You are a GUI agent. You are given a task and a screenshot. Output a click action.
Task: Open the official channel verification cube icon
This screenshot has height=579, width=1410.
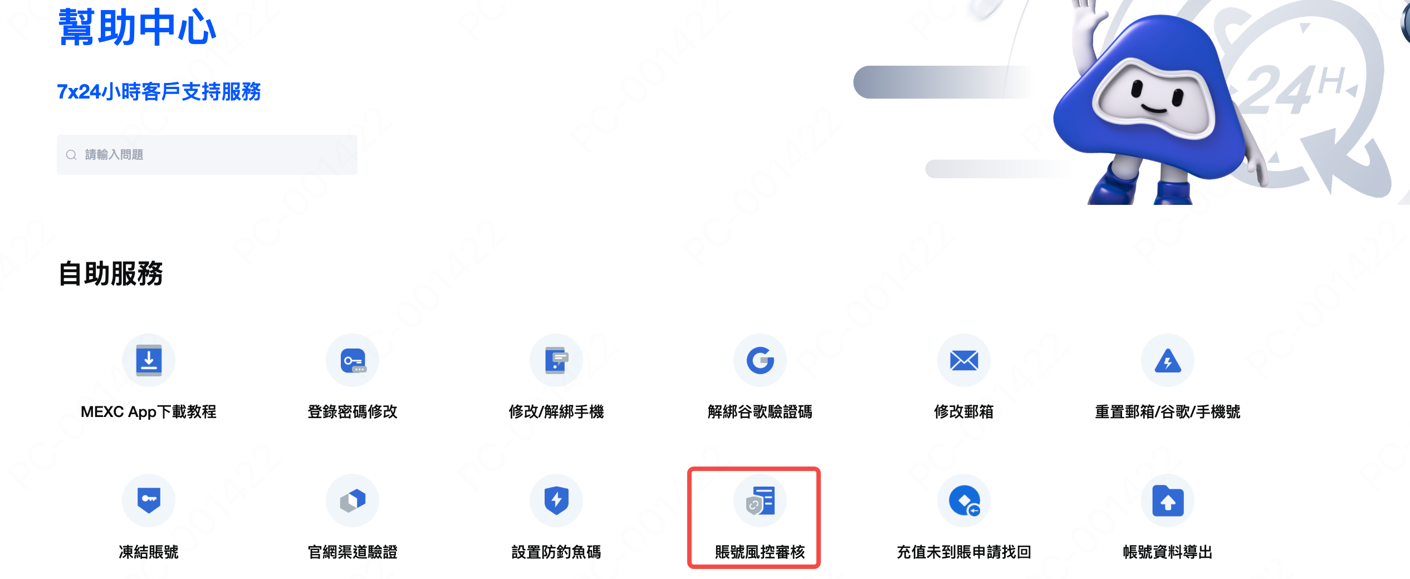(352, 501)
